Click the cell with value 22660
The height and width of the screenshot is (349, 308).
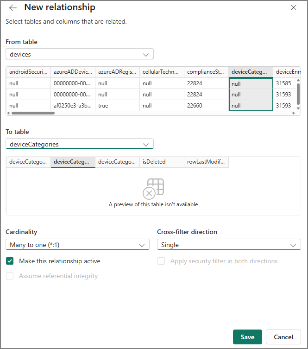pyautogui.click(x=207, y=106)
